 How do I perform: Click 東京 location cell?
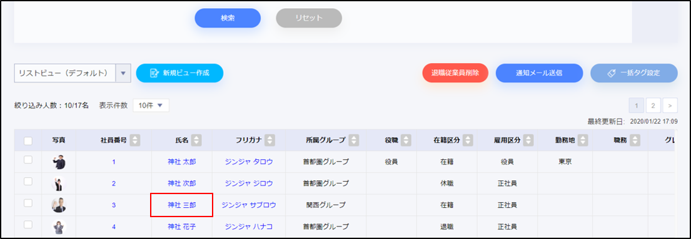click(565, 162)
